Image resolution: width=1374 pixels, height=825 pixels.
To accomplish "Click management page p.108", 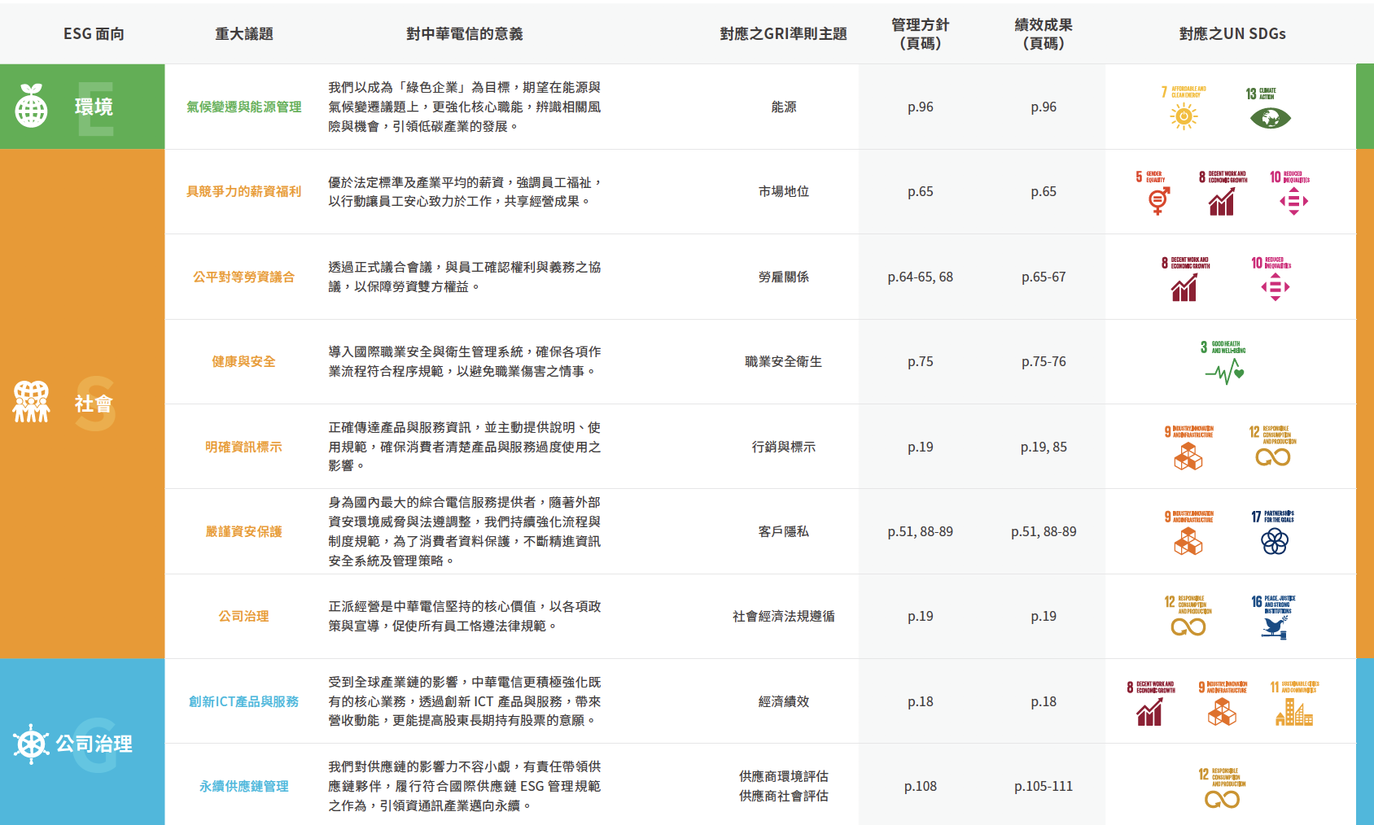I will point(921,786).
